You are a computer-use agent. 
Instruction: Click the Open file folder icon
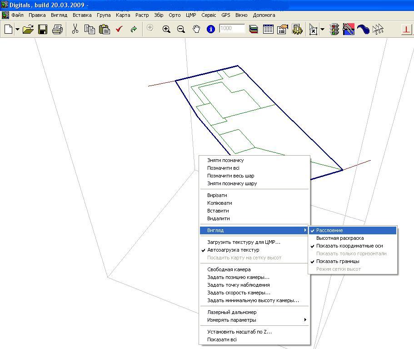pyautogui.click(x=28, y=29)
